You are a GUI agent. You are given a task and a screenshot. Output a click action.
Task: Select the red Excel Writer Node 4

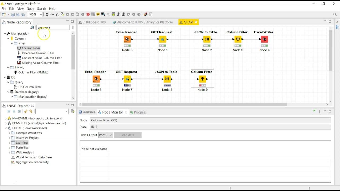(x=264, y=39)
